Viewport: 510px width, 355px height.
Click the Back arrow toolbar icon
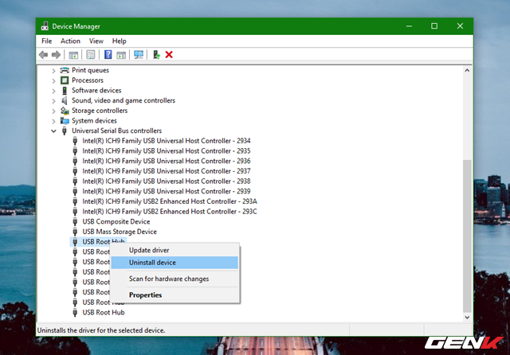[x=43, y=55]
